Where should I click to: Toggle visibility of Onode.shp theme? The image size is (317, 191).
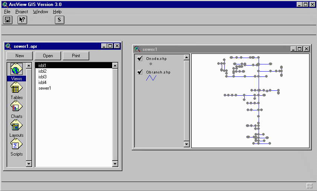pyautogui.click(x=140, y=58)
